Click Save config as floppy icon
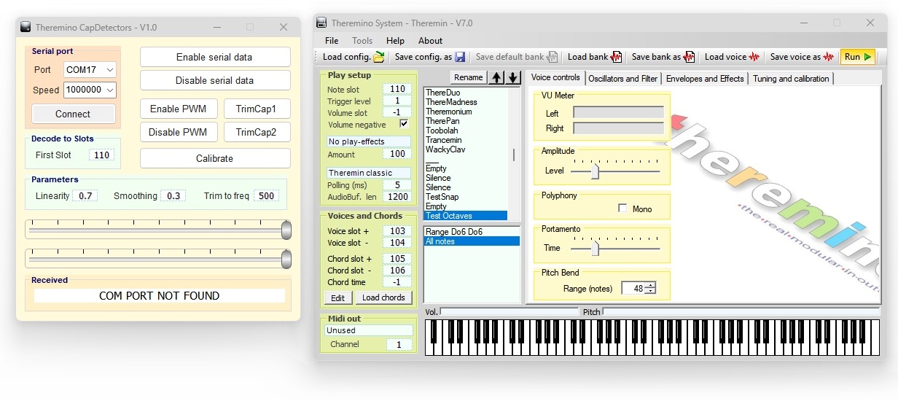Viewport: 898px width, 401px height. (460, 57)
